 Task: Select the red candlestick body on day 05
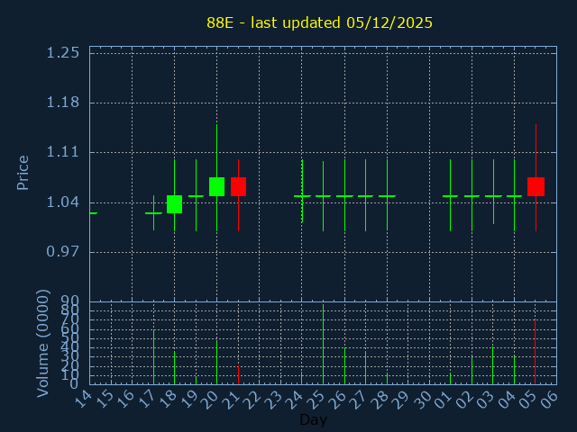pyautogui.click(x=536, y=186)
